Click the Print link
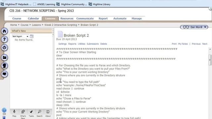This screenshot has height=119, width=212. (x=174, y=44)
